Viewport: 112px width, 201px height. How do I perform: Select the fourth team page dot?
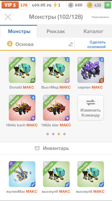[64, 134]
